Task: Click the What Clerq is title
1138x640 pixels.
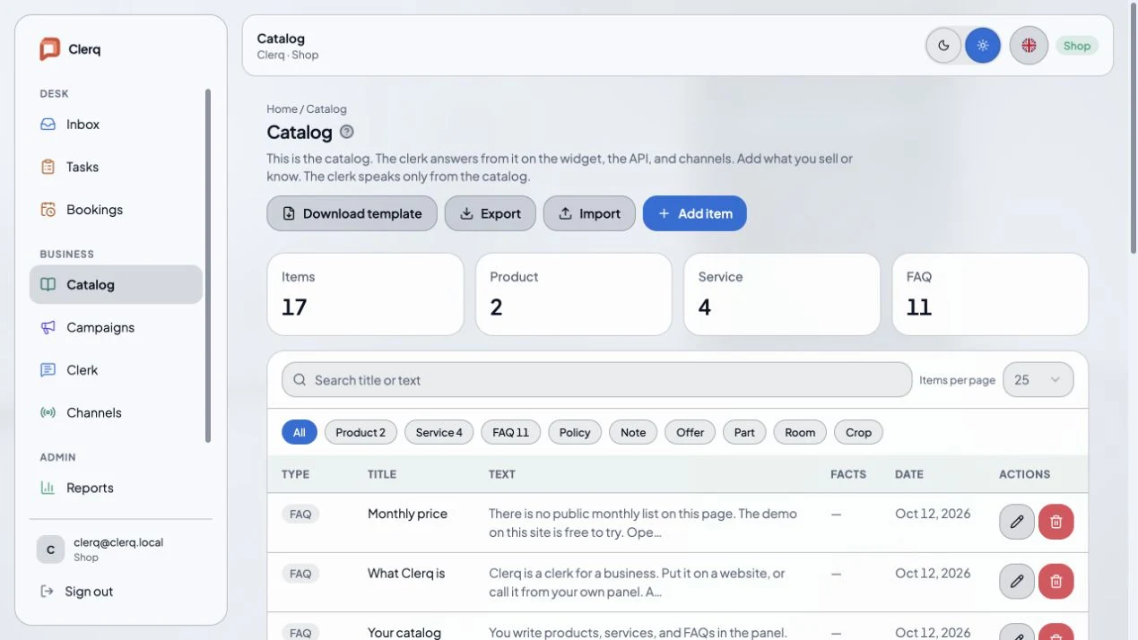Action: [406, 574]
